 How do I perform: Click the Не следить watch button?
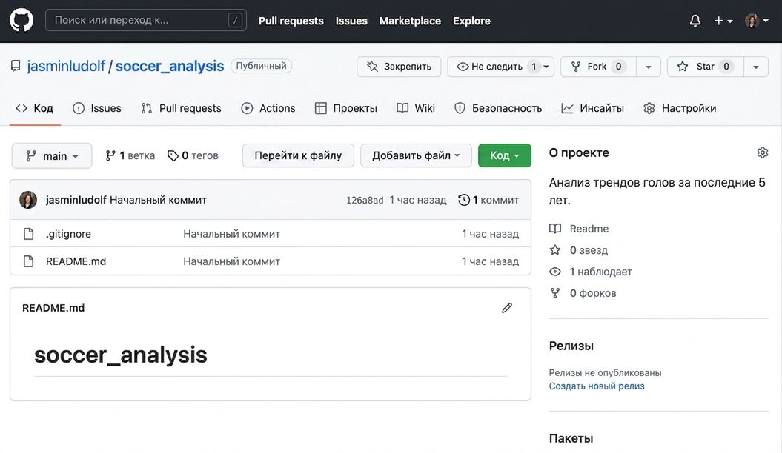tap(501, 67)
